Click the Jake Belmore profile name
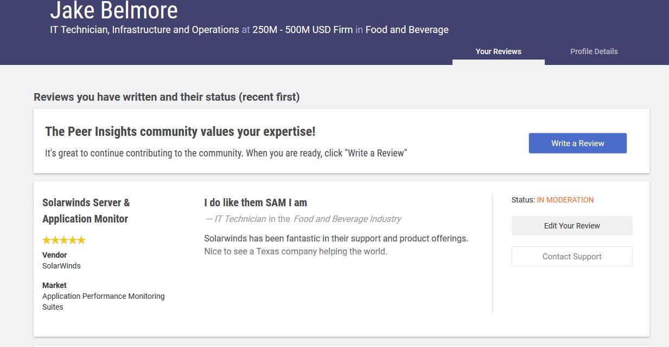 tap(114, 11)
